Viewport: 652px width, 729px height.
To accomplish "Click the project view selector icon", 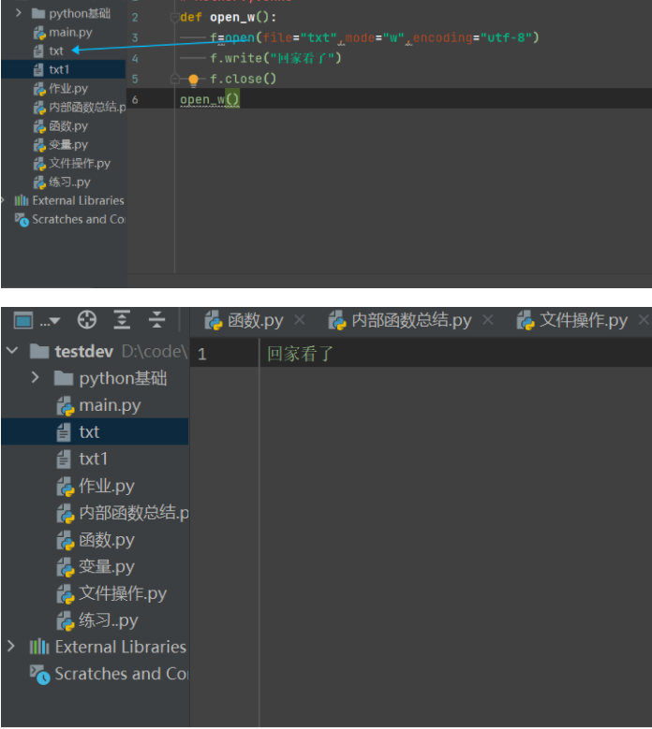I will [x=23, y=320].
